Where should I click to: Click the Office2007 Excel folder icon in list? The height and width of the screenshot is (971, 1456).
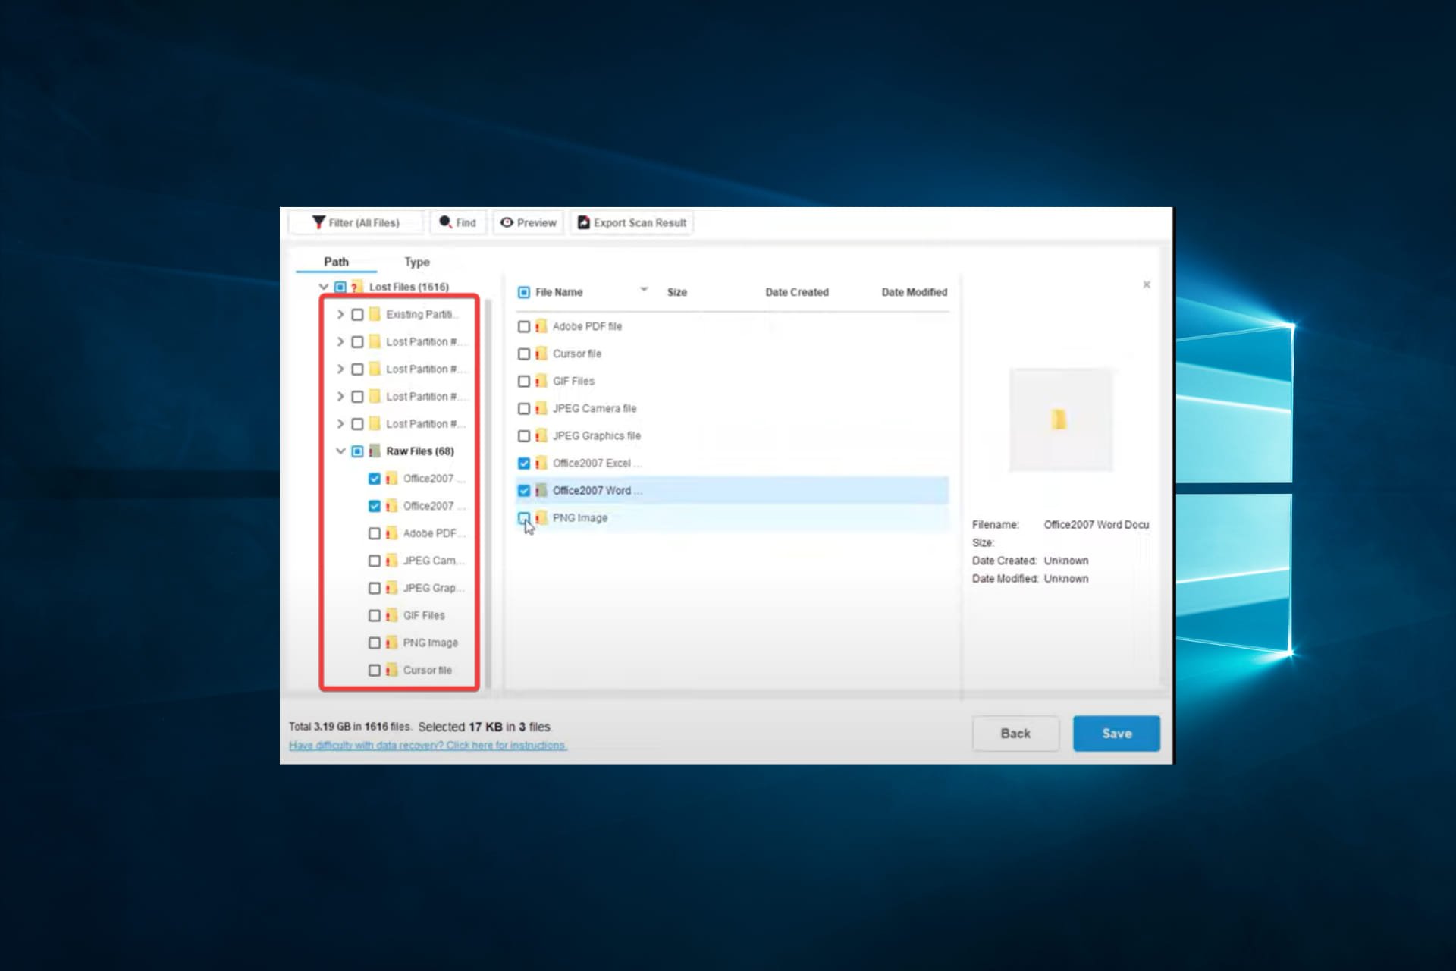coord(541,463)
